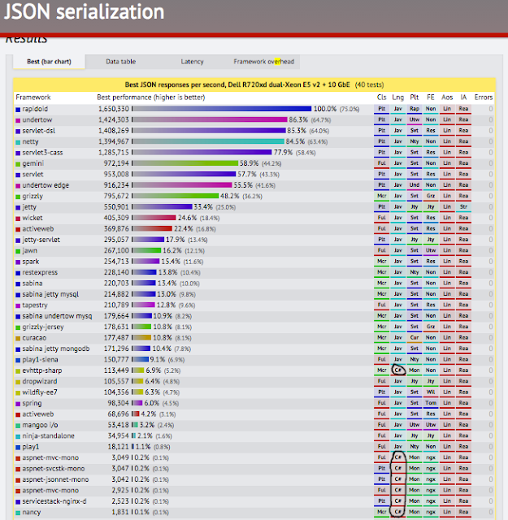Click the Aos column header
The height and width of the screenshot is (520, 508).
[x=447, y=97]
